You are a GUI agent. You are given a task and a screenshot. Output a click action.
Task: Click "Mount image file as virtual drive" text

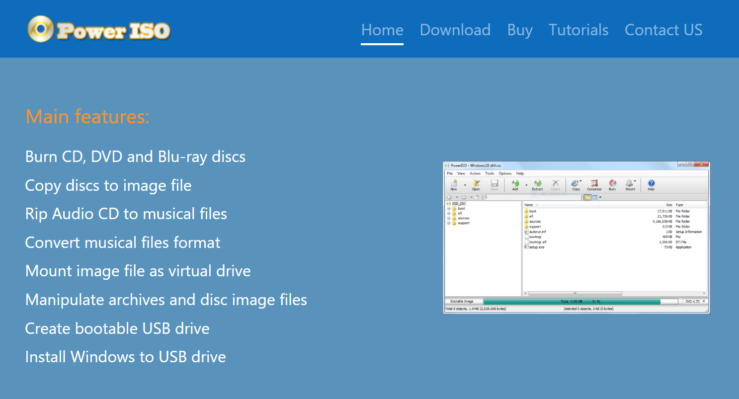coord(138,271)
